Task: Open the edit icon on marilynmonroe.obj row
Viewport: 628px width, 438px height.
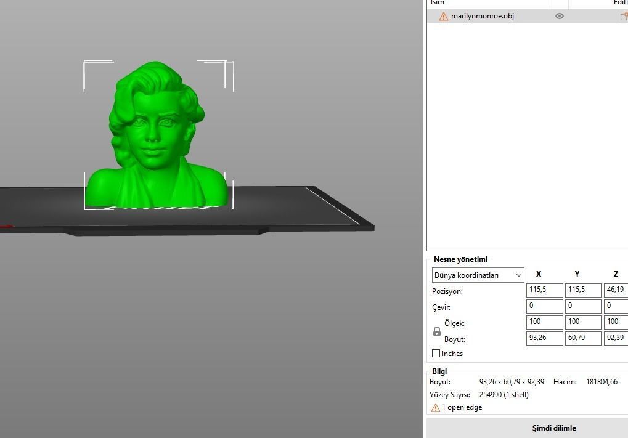Action: pyautogui.click(x=624, y=17)
